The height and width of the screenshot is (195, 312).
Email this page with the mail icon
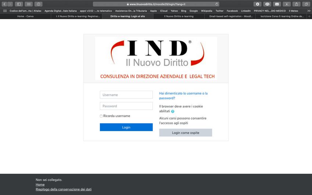[x=277, y=4]
